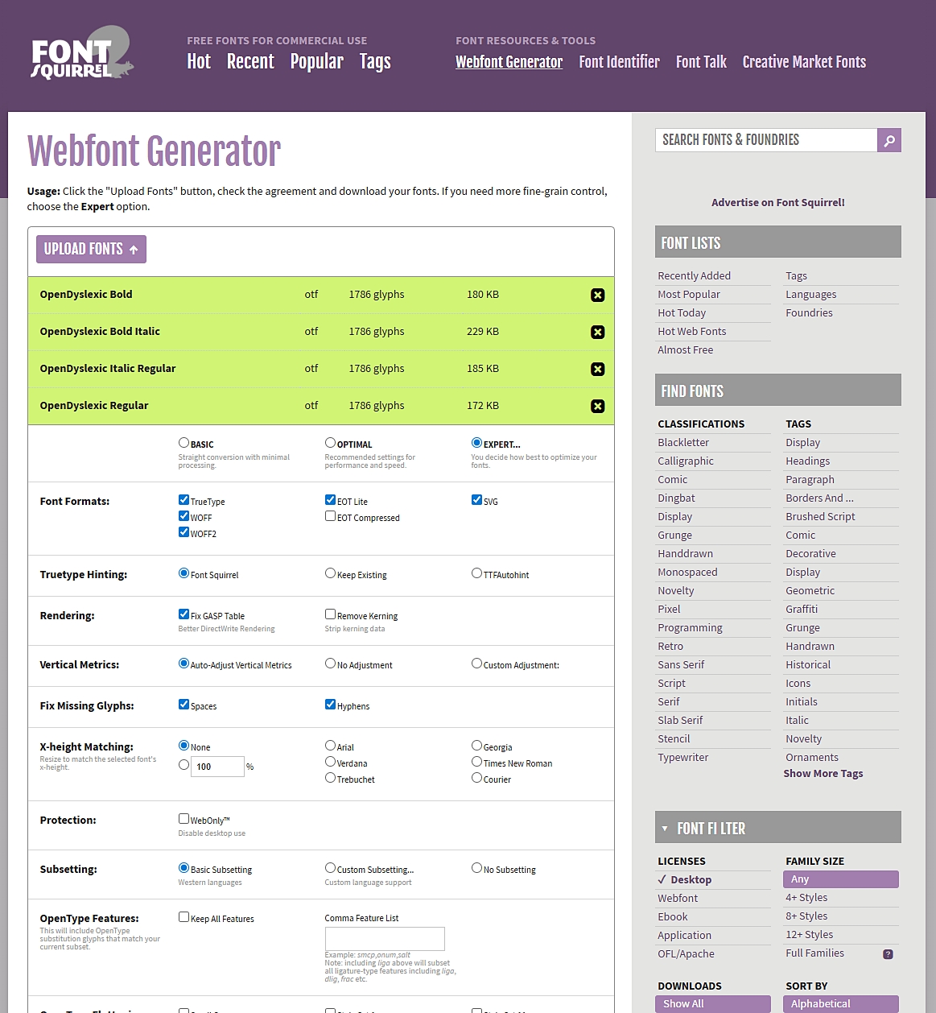936x1013 pixels.
Task: Collapse the Font Filter section arrow
Action: [x=665, y=829]
